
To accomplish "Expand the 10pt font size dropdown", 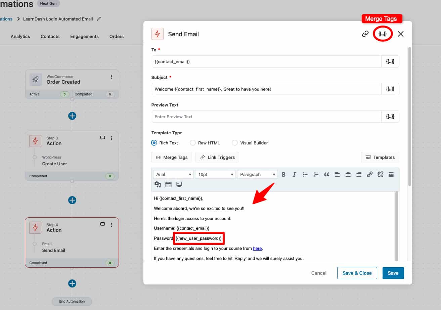I will tap(215, 174).
